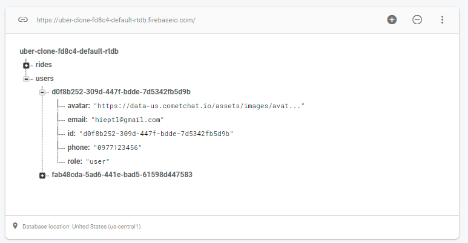Viewport: 468px width, 243px height.
Task: Click the plus circle add icon
Action: 392,20
